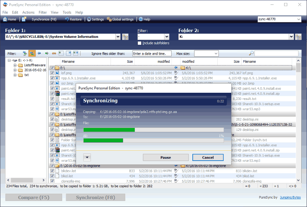
Task: Uncheck the ocr.bmp checkbox
Action: [52, 83]
